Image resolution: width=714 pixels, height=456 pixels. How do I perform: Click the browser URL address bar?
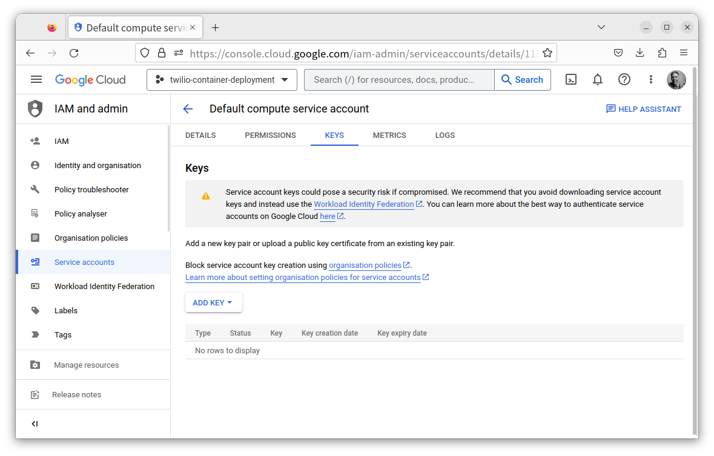[362, 54]
